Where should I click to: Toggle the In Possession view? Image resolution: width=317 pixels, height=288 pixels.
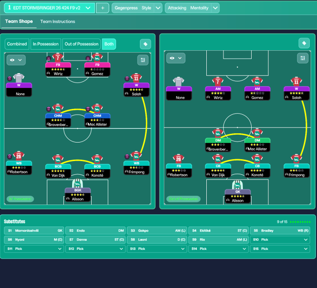point(46,44)
